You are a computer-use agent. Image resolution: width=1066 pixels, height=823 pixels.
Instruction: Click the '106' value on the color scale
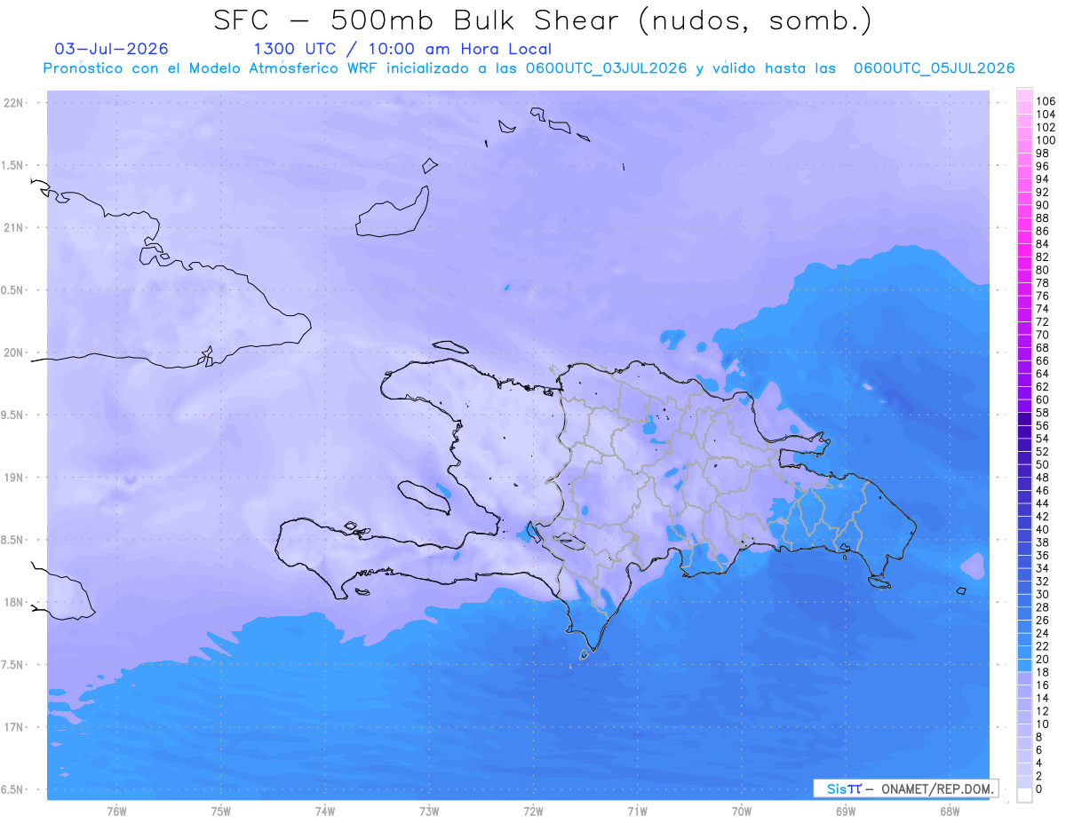pyautogui.click(x=1046, y=102)
